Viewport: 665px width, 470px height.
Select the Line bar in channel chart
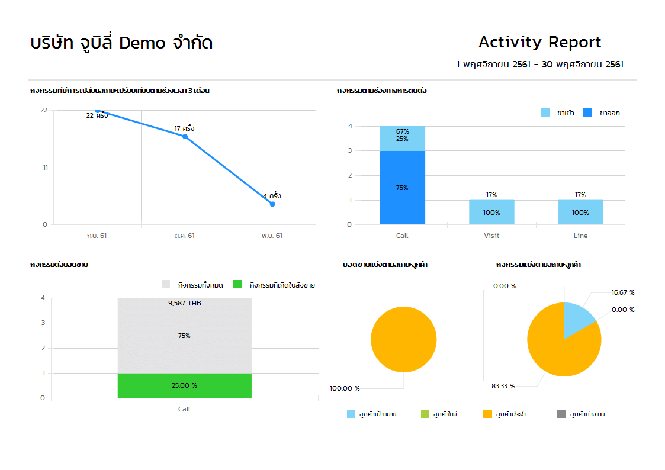click(580, 212)
